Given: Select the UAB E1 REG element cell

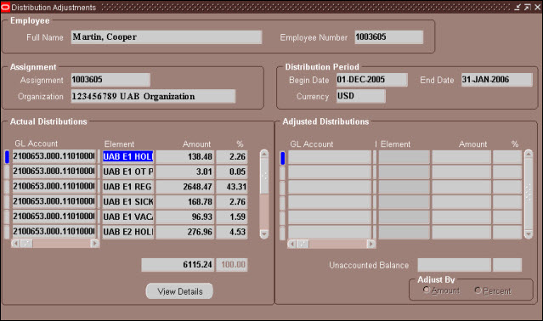Looking at the screenshot, I should (x=127, y=187).
